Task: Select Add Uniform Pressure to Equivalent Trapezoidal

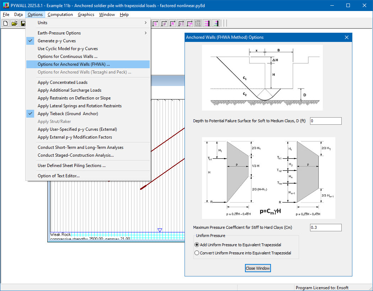Action: [197, 244]
